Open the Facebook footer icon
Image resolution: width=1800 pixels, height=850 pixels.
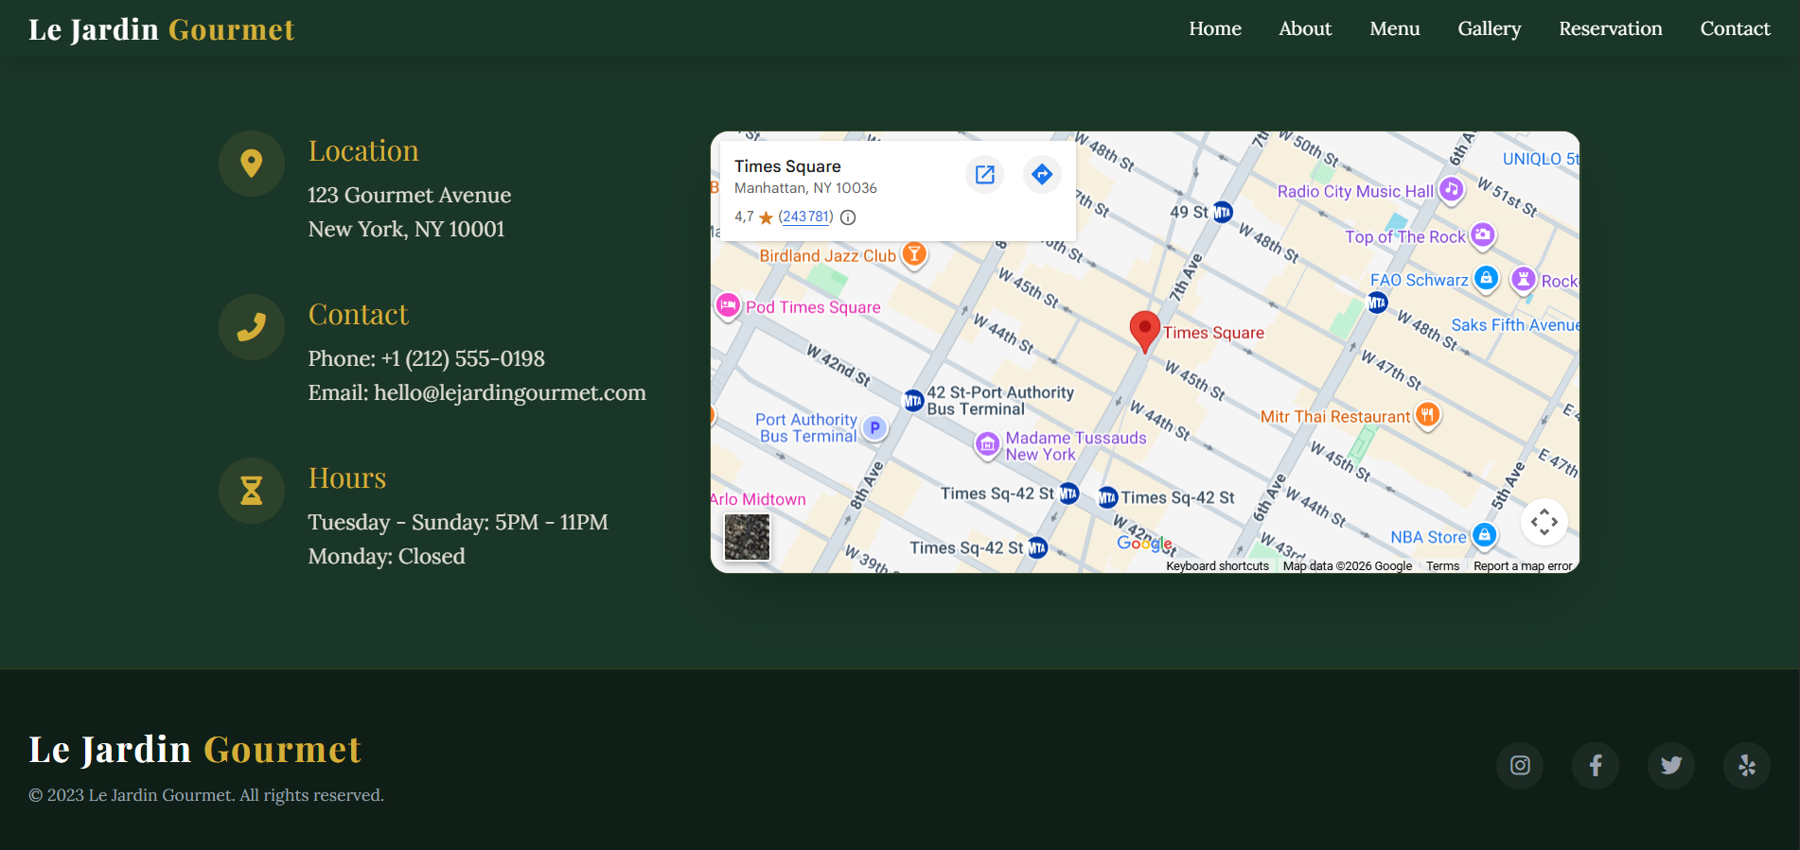[1596, 765]
